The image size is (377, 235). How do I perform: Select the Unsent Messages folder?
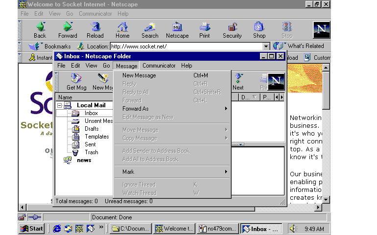point(98,121)
